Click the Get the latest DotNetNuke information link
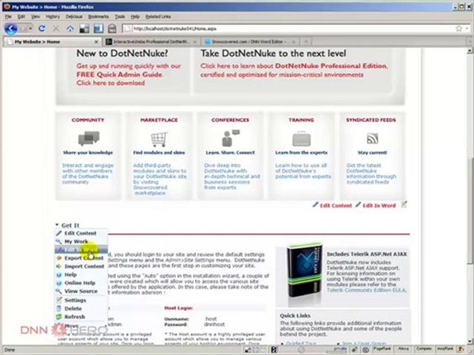The width and height of the screenshot is (474, 355). [x=371, y=174]
